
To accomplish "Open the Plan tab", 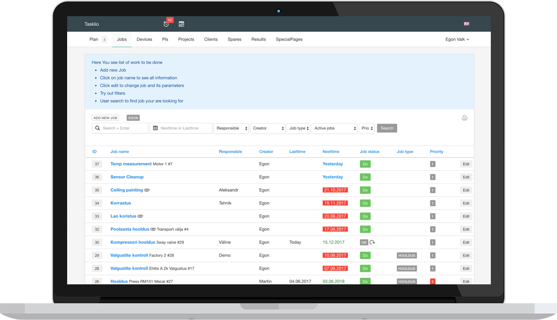I will pyautogui.click(x=94, y=39).
